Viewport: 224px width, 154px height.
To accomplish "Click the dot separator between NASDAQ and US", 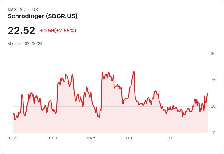I will pos(29,10).
